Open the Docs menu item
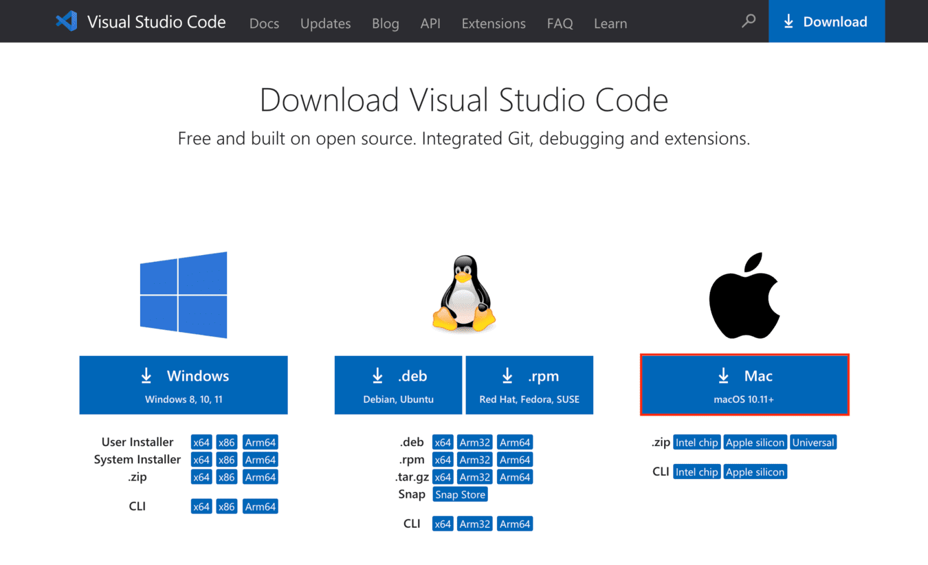 264,23
